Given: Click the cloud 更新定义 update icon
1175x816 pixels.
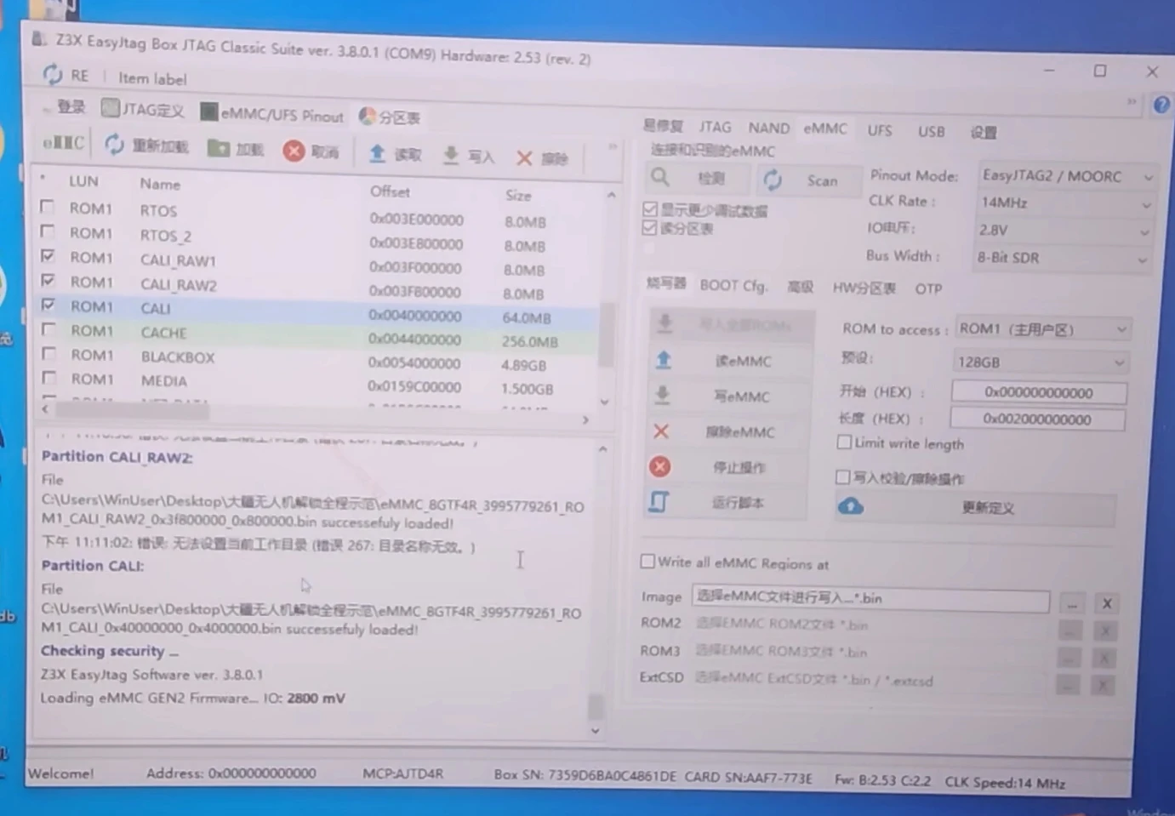Looking at the screenshot, I should point(850,505).
